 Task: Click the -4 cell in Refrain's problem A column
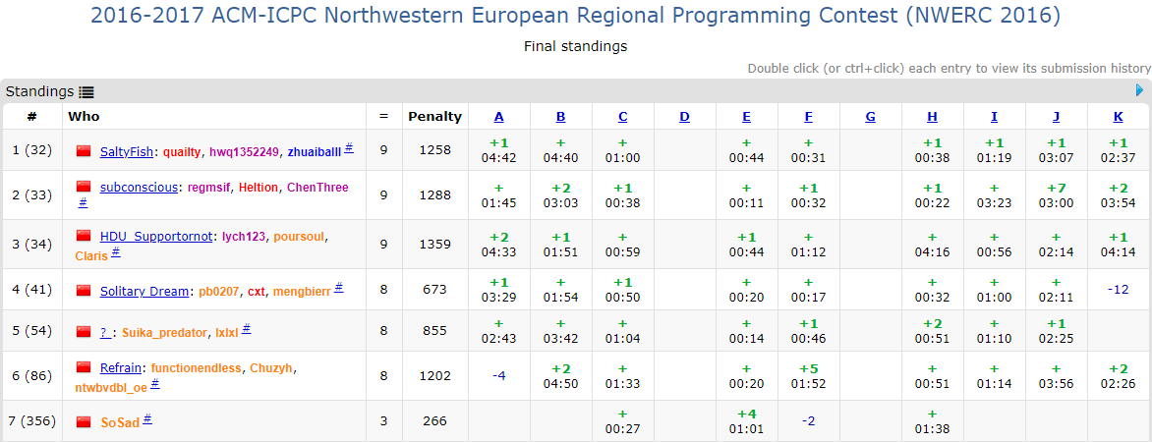(x=498, y=374)
